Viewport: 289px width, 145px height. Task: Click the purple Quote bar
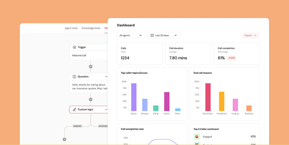tap(134, 97)
